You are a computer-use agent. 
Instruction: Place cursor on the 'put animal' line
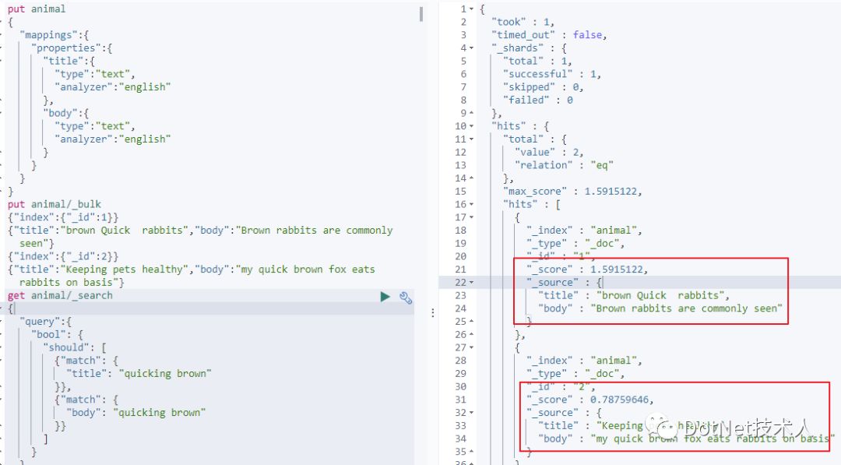pyautogui.click(x=37, y=9)
